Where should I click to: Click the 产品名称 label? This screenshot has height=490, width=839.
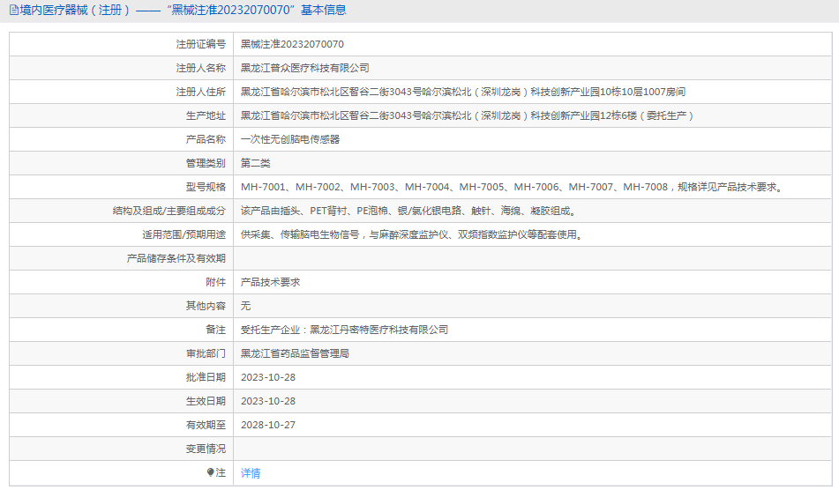pos(206,139)
